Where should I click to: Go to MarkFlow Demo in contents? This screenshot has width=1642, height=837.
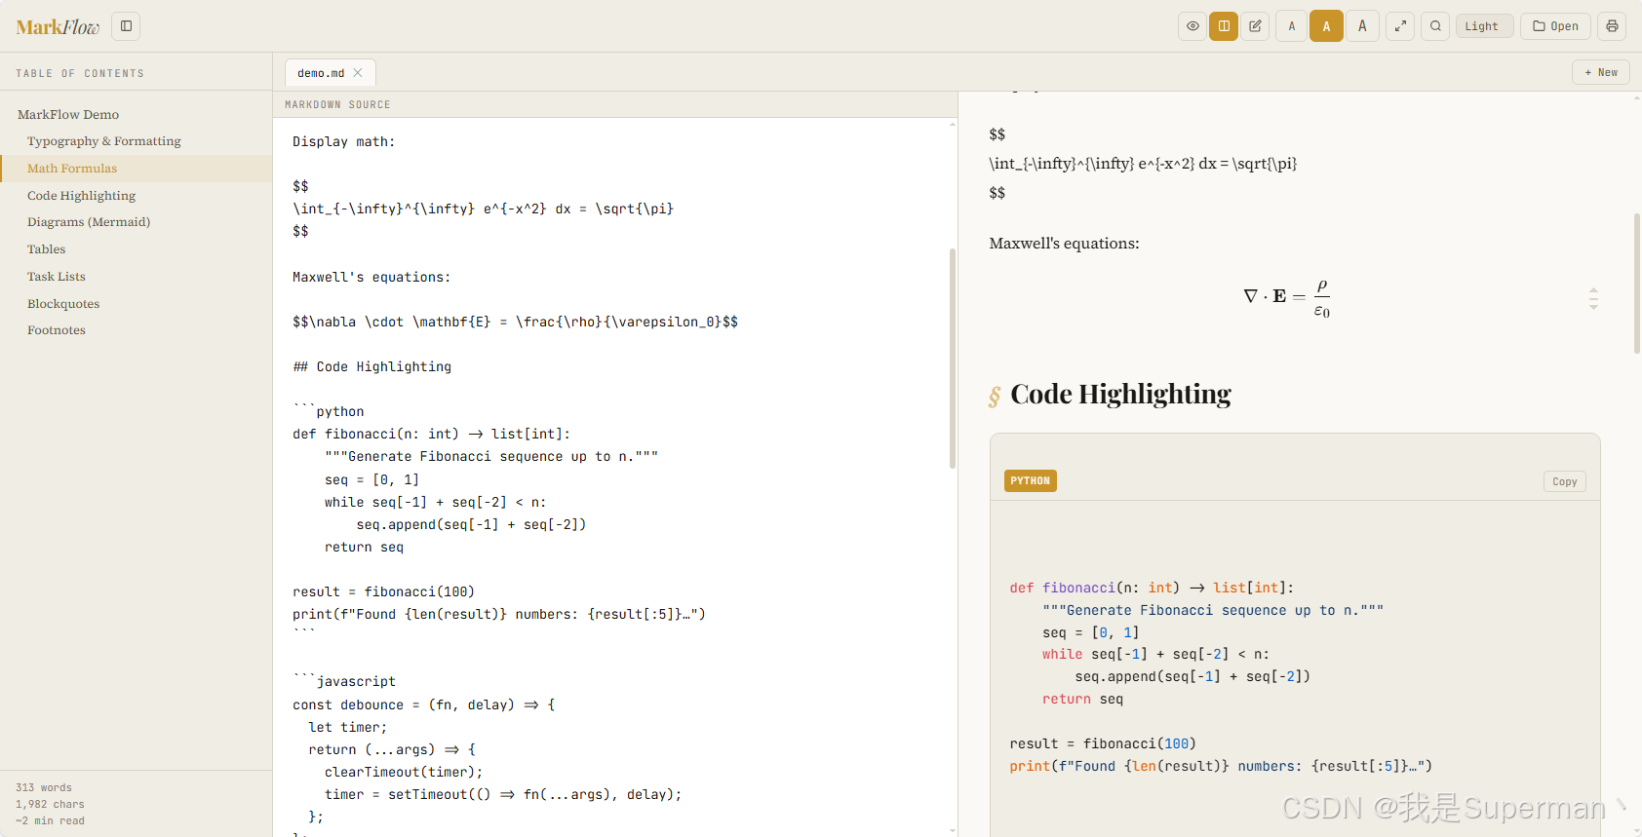pos(68,114)
